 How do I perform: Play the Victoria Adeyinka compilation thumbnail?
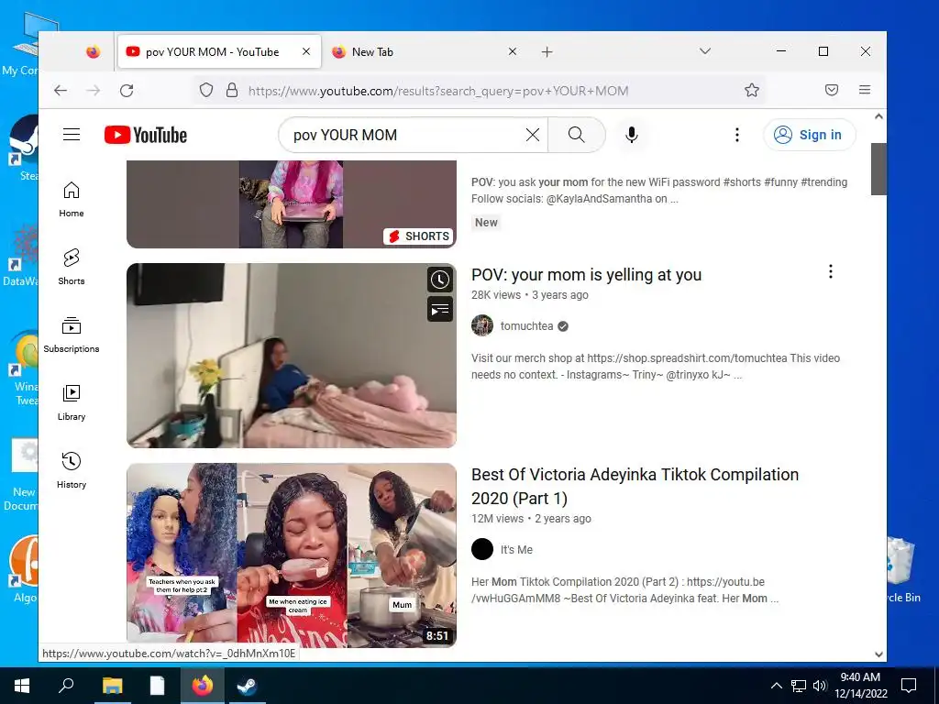click(x=292, y=555)
